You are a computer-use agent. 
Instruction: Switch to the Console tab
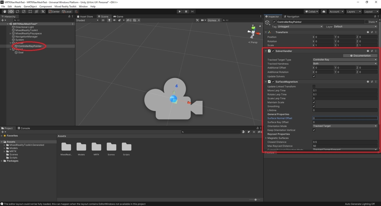point(23,128)
